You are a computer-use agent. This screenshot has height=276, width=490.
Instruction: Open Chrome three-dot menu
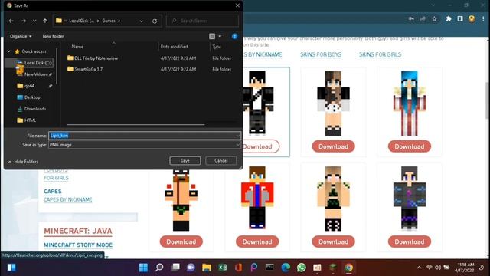pos(483,18)
